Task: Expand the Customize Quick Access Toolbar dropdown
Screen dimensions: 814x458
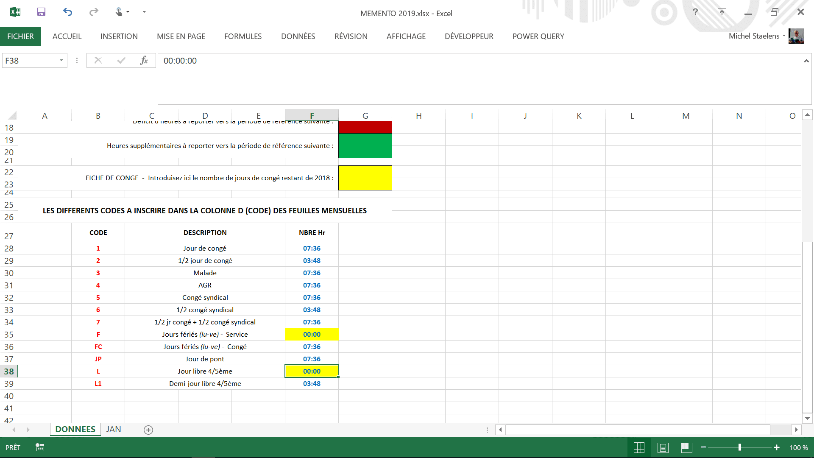Action: click(x=144, y=11)
